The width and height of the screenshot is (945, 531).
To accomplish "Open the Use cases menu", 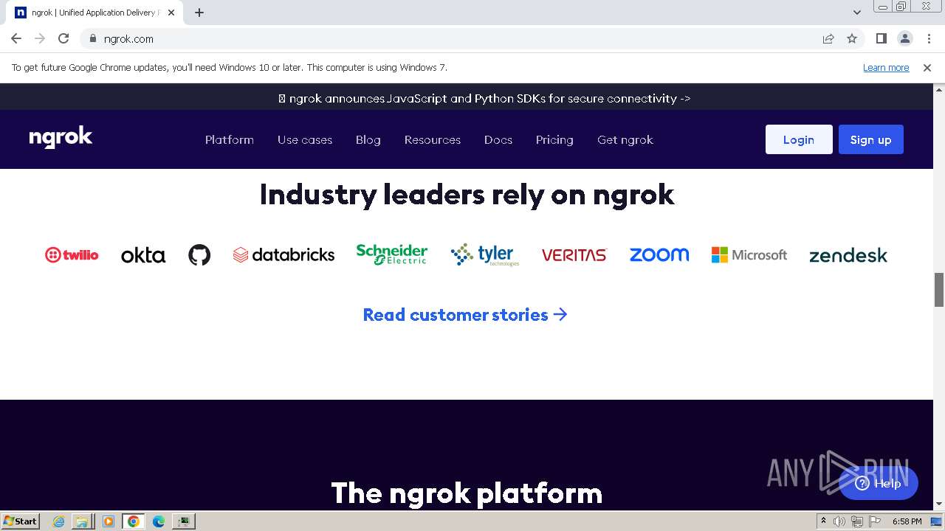I will (305, 139).
